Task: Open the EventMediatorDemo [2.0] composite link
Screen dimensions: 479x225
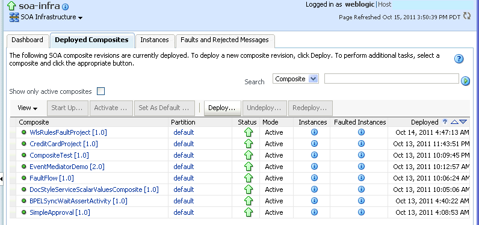Action: coord(67,167)
